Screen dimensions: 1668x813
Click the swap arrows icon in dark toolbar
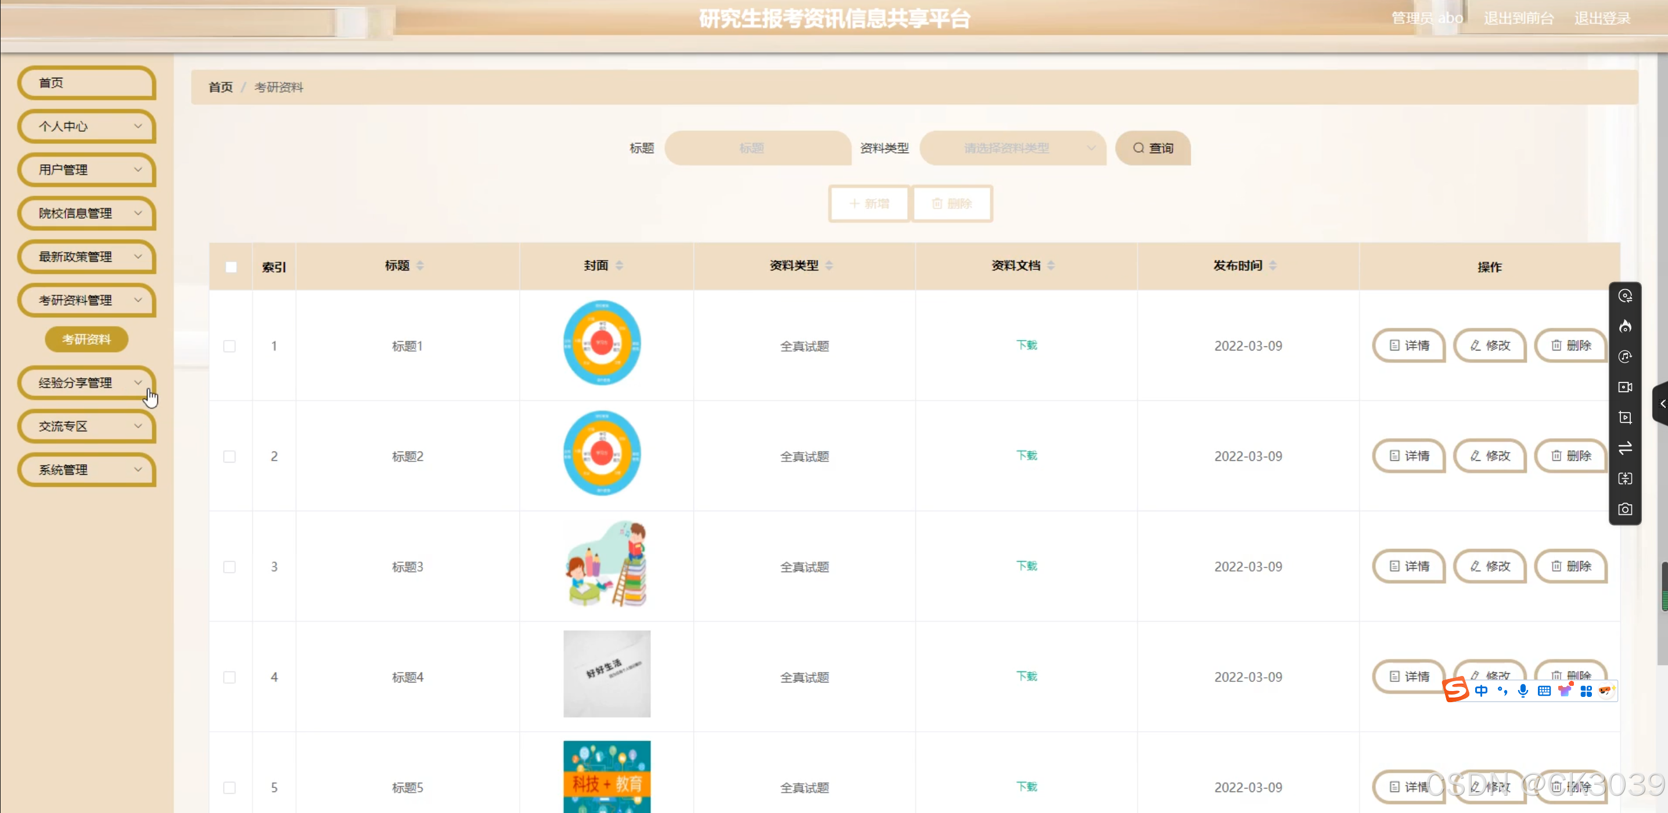tap(1624, 447)
